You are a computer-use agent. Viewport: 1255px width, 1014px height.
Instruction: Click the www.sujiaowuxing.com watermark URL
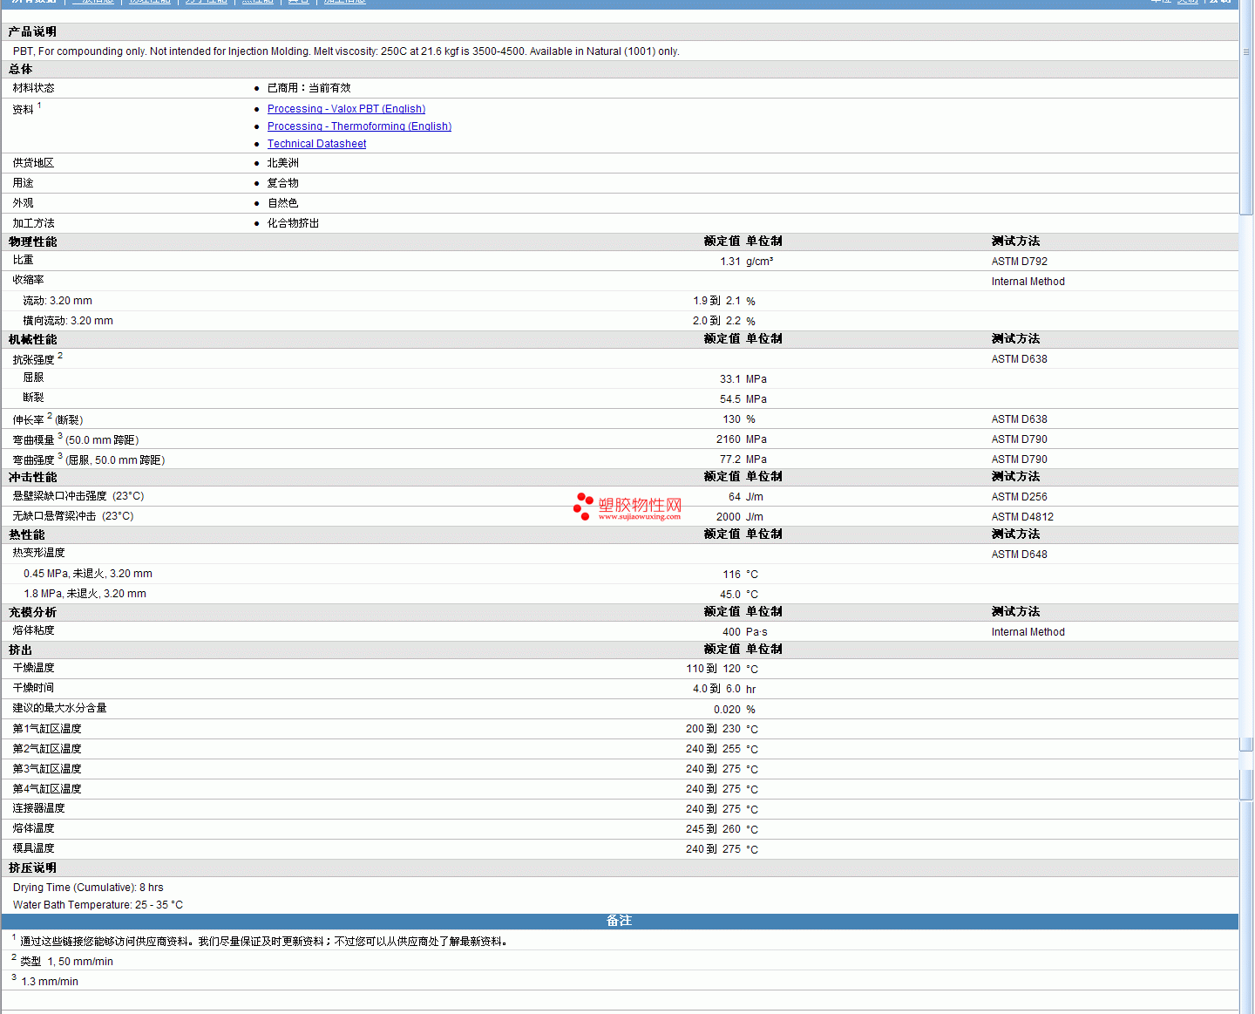tap(640, 517)
